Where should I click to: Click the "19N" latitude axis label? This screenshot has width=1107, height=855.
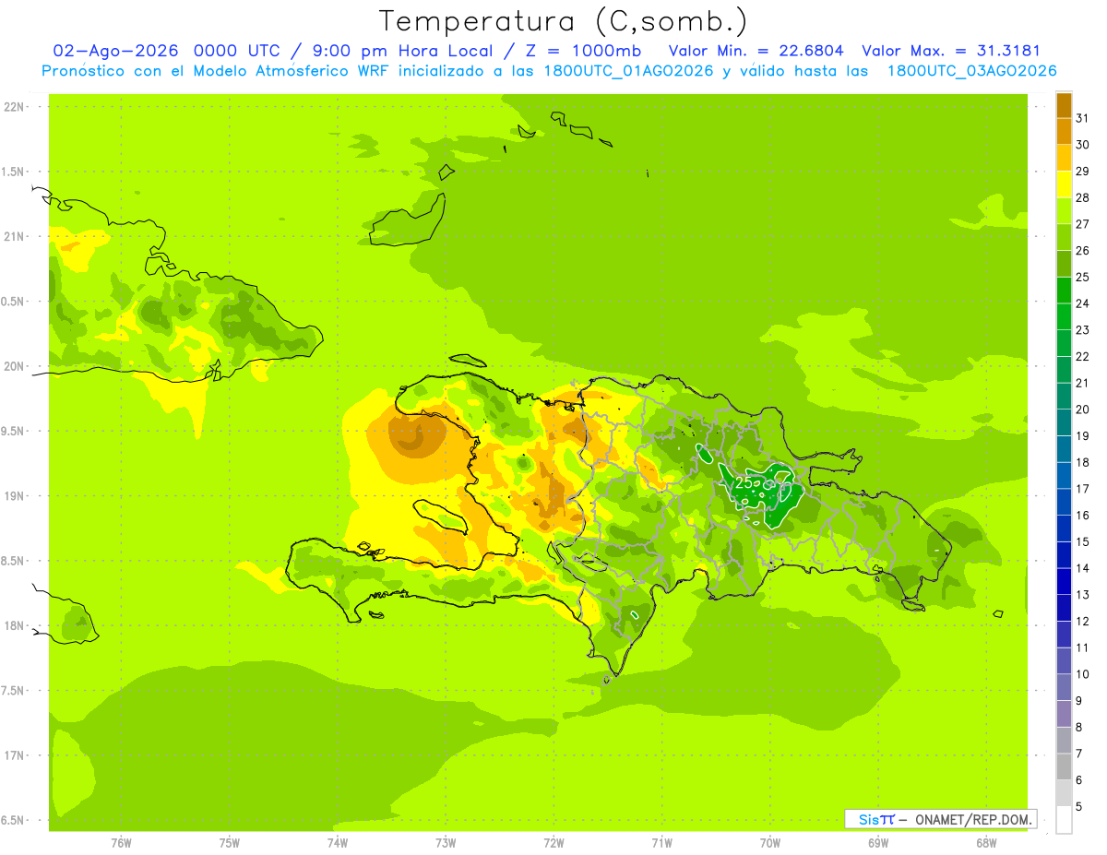click(x=14, y=496)
